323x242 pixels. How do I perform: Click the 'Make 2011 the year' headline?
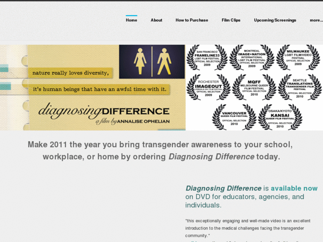[x=160, y=151]
